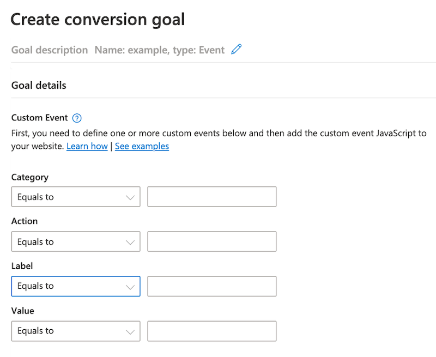
Task: Click the 'Goal details' section heading
Action: click(38, 85)
